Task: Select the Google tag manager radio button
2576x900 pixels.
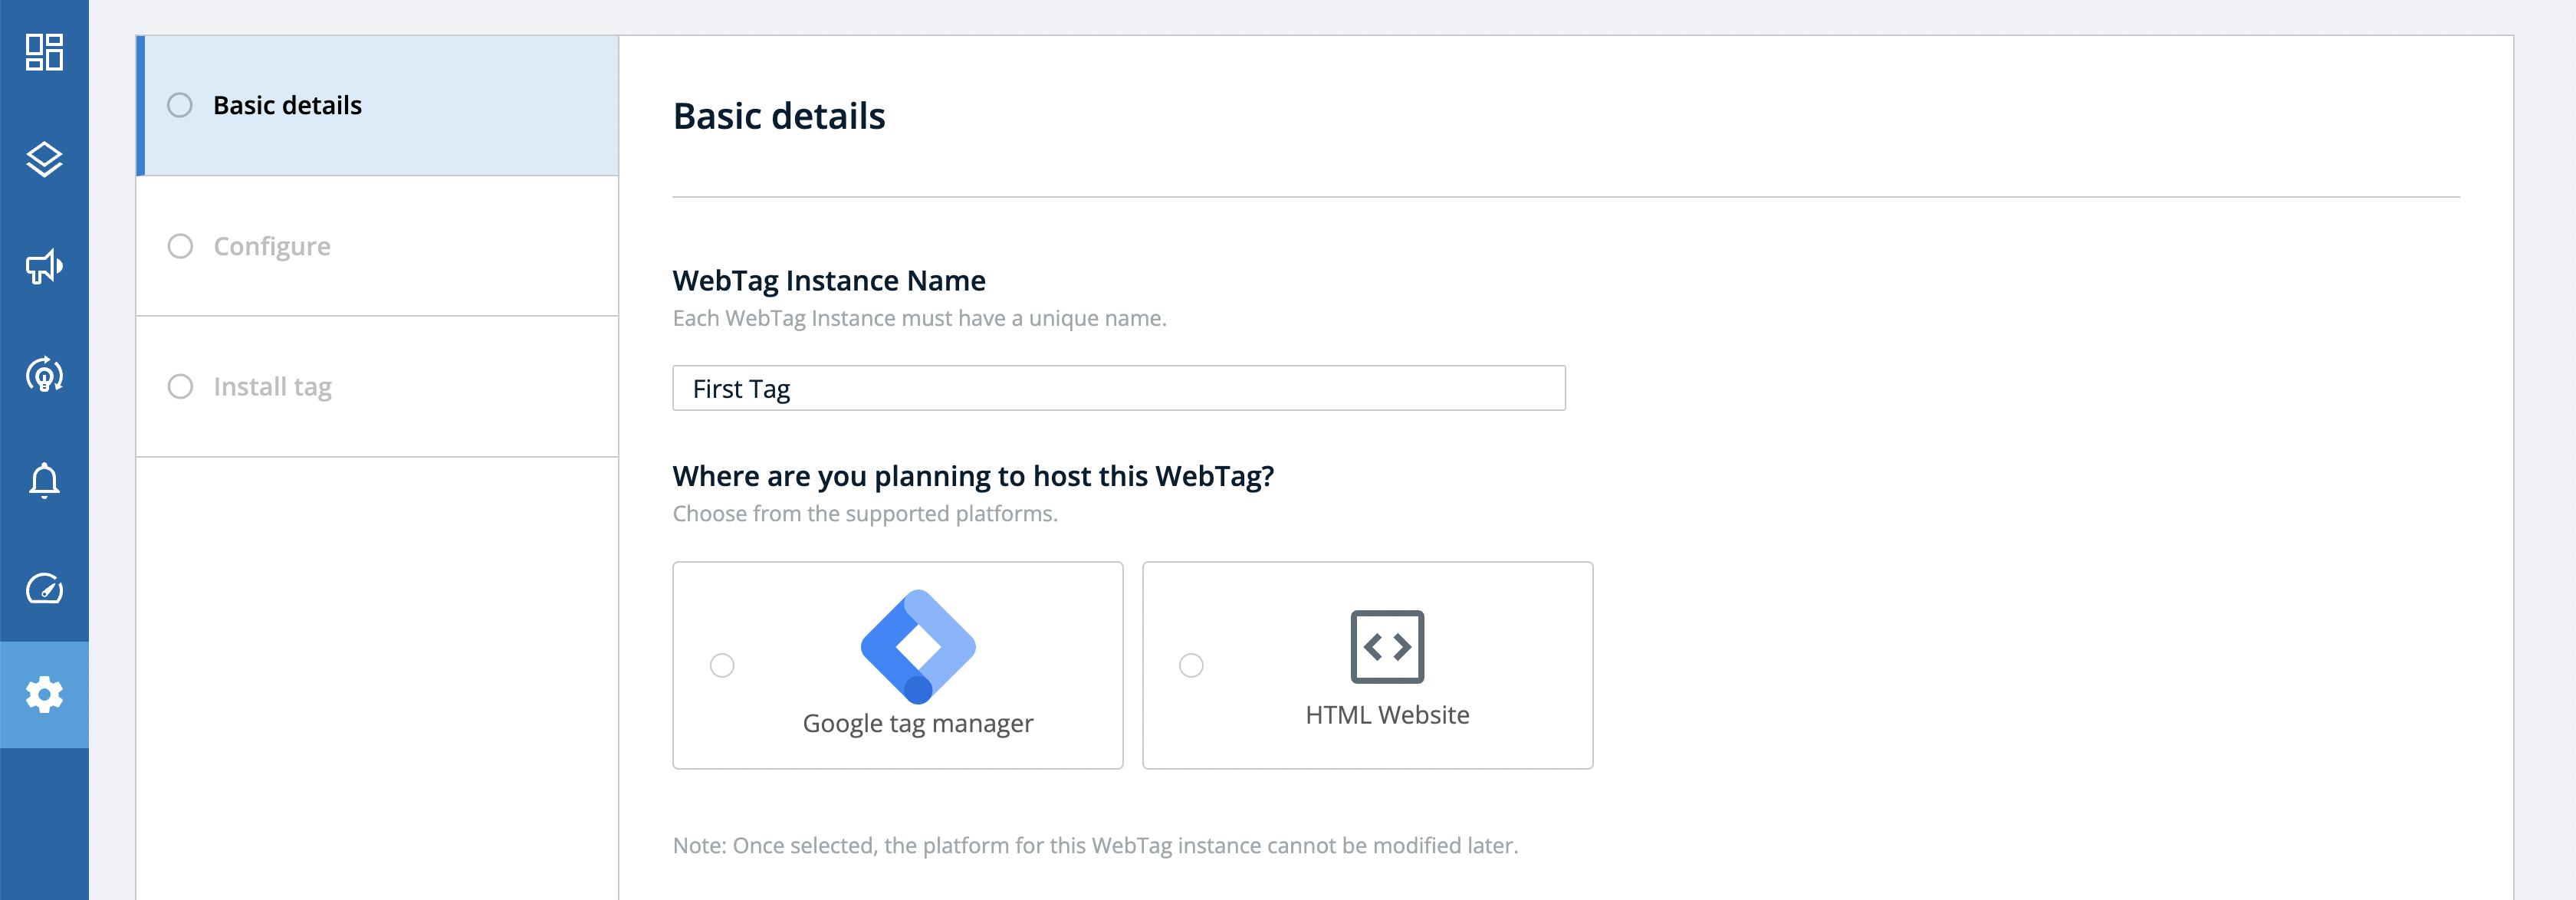Action: point(722,665)
